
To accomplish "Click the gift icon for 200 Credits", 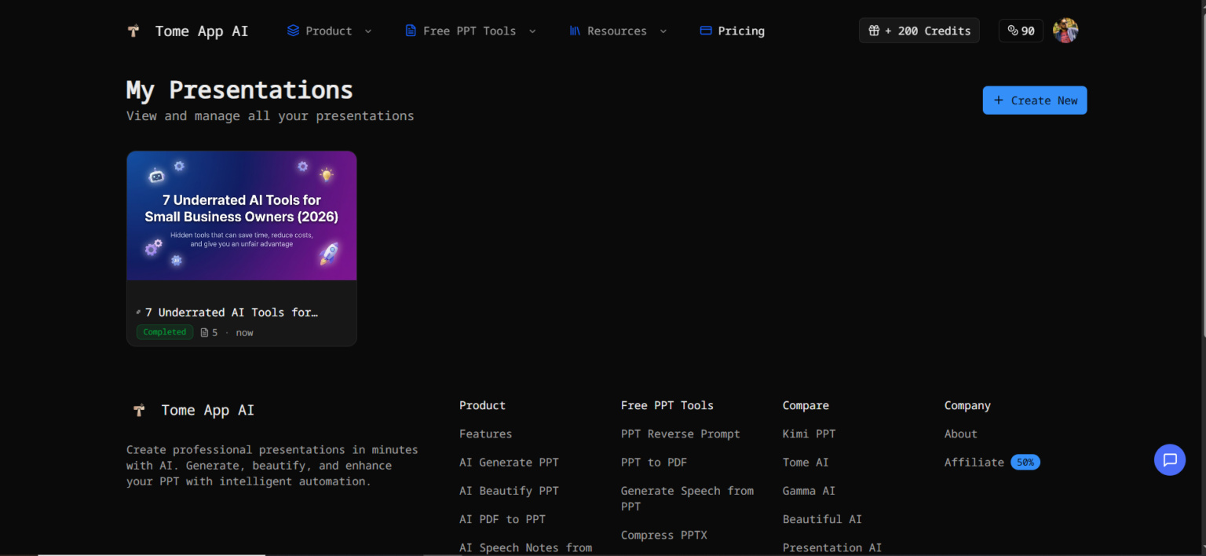I will (x=873, y=31).
